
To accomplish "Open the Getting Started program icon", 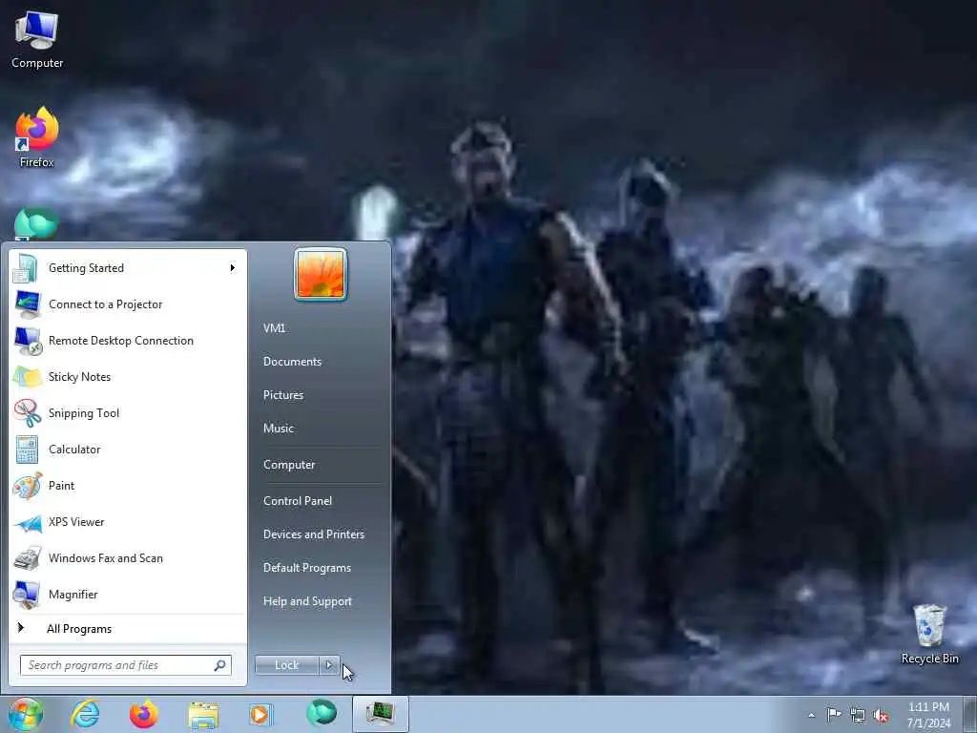I will (x=26, y=268).
